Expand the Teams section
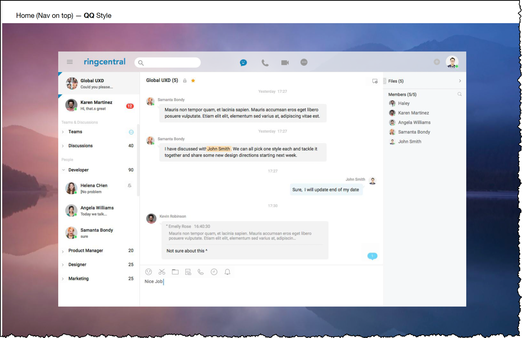The height and width of the screenshot is (338, 522). coord(63,132)
